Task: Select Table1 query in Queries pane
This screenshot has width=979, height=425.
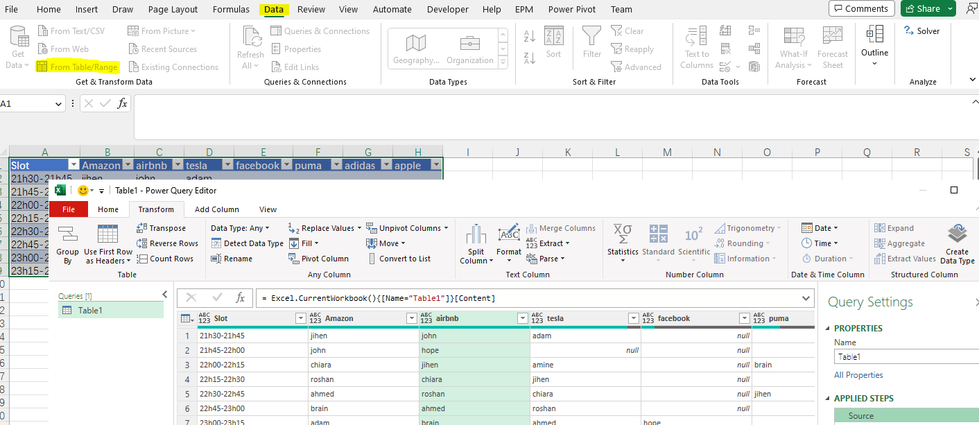Action: 111,311
